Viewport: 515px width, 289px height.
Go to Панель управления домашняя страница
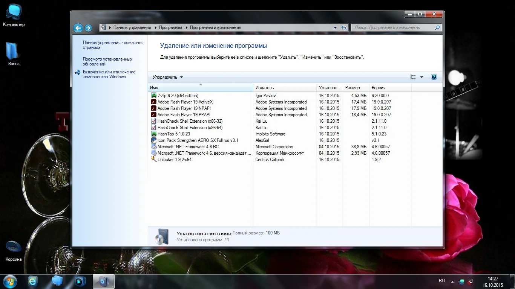tap(113, 45)
